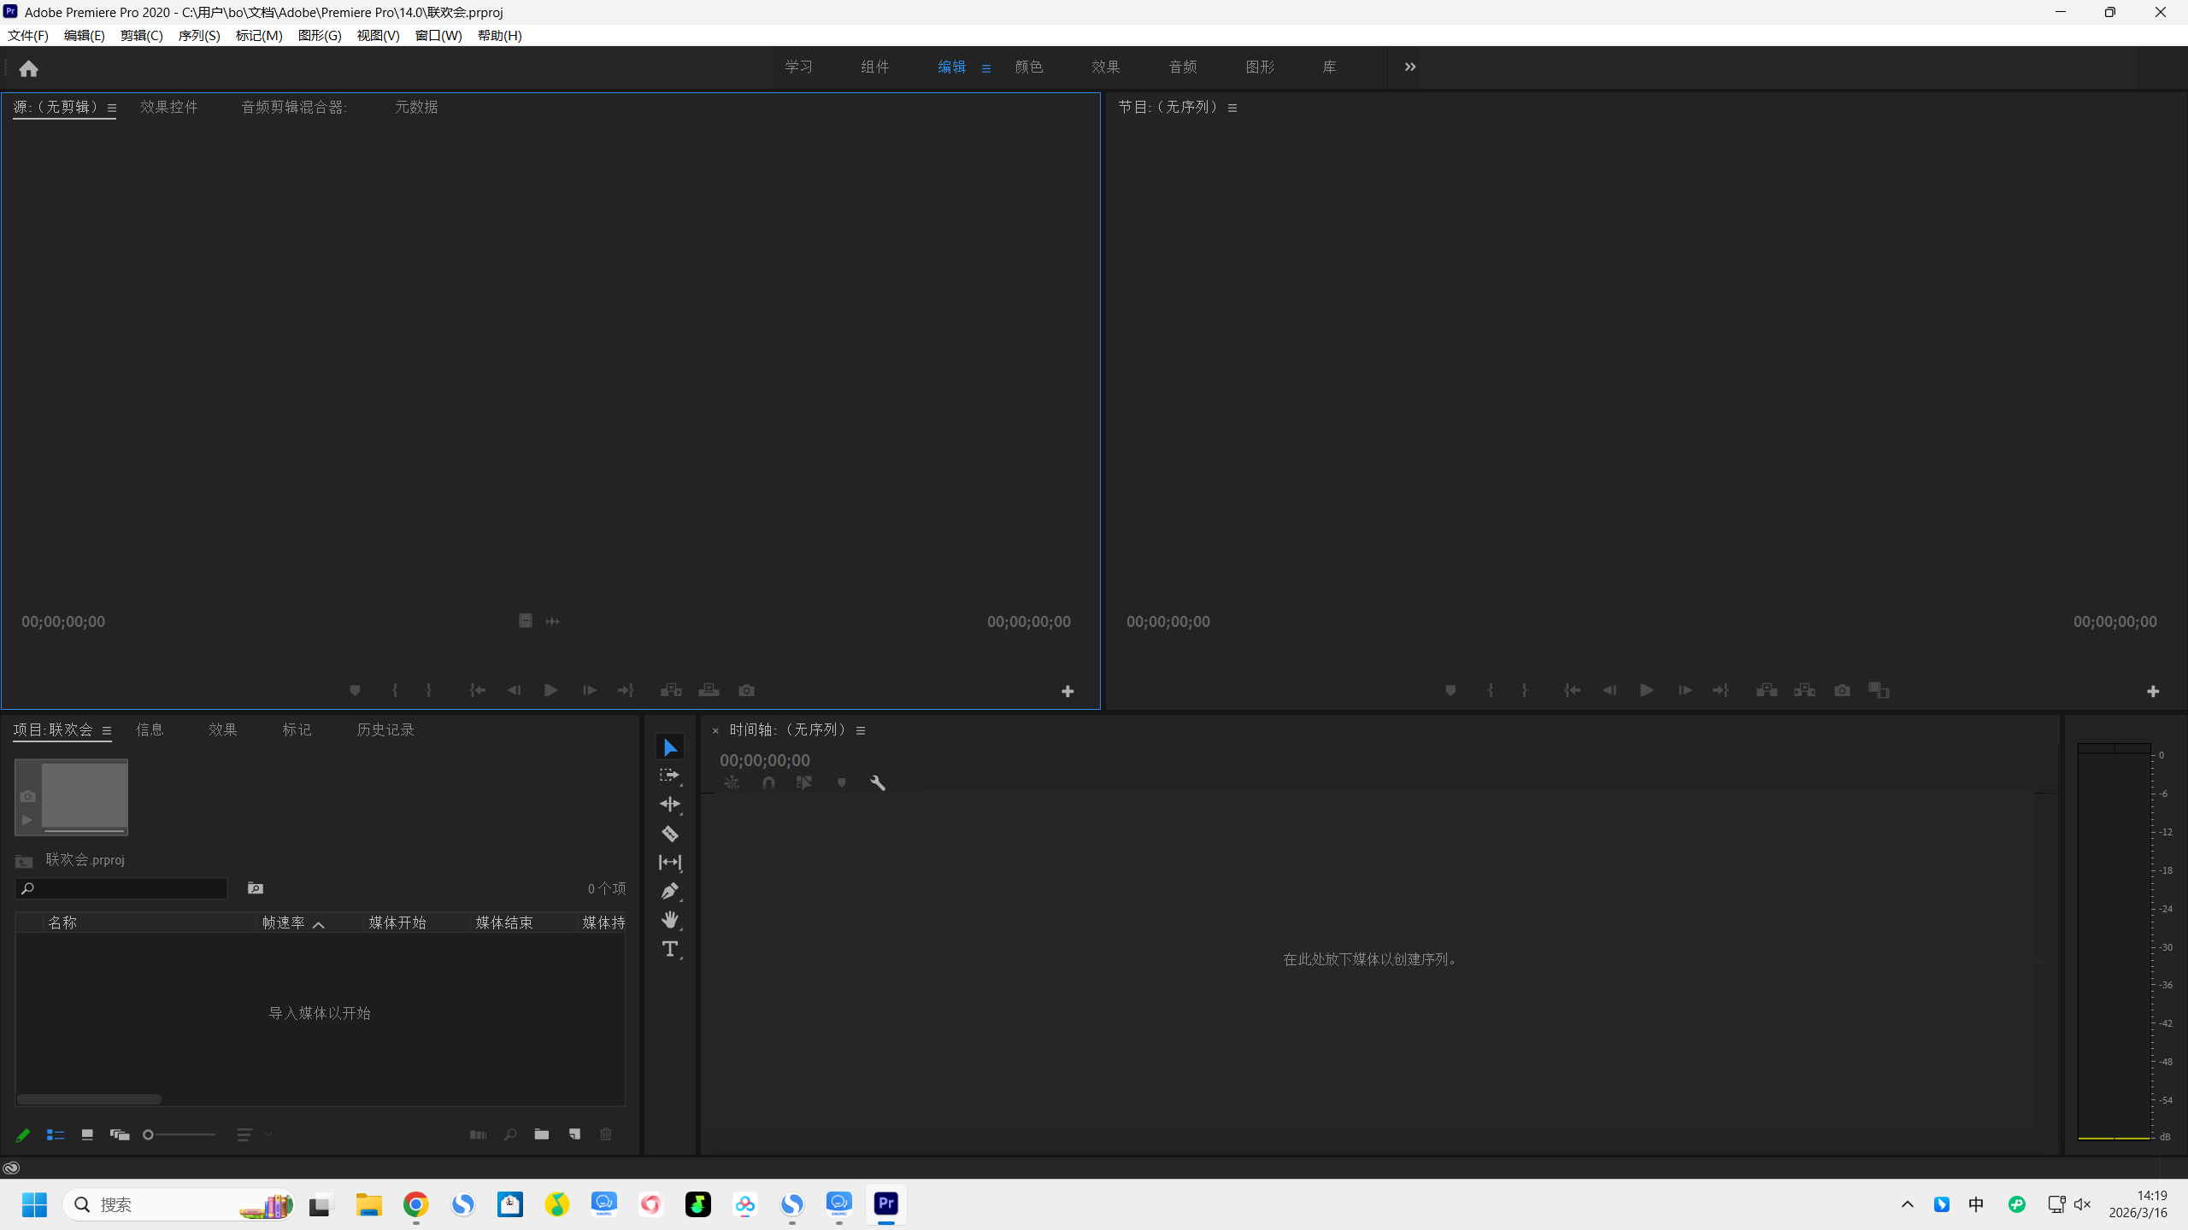The height and width of the screenshot is (1230, 2188).
Task: Click the New Bin folder icon
Action: [x=542, y=1134]
